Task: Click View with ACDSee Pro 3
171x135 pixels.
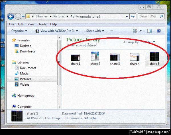Action: click(57, 31)
